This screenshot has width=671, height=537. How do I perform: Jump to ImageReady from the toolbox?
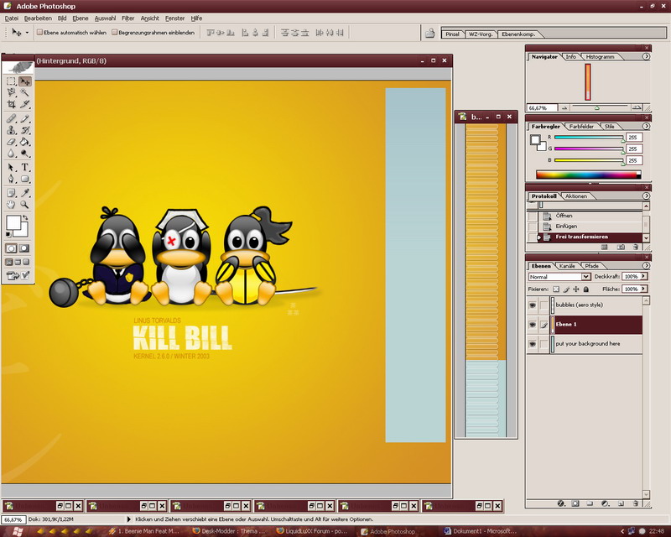click(x=18, y=275)
